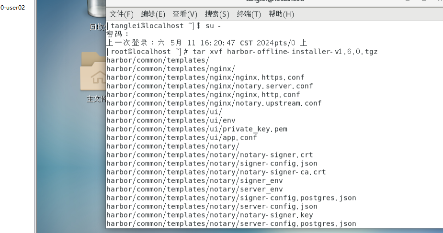Click the 密码 password prompt line
This screenshot has height=233, width=443.
click(x=118, y=34)
